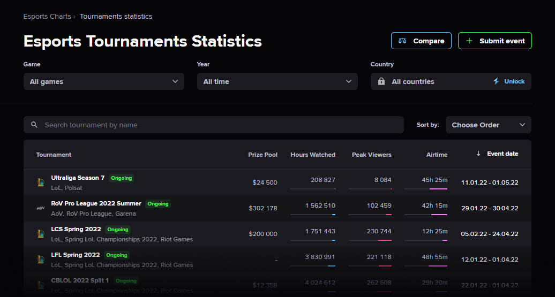Viewport: 555px width, 297px height.
Task: Go to Esports Charts breadcrumb link
Action: [47, 17]
